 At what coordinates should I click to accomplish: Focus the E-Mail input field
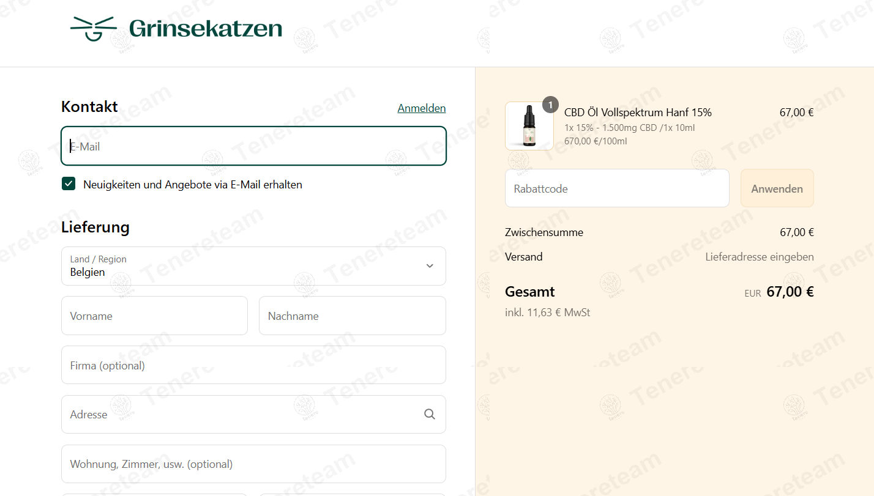[253, 146]
